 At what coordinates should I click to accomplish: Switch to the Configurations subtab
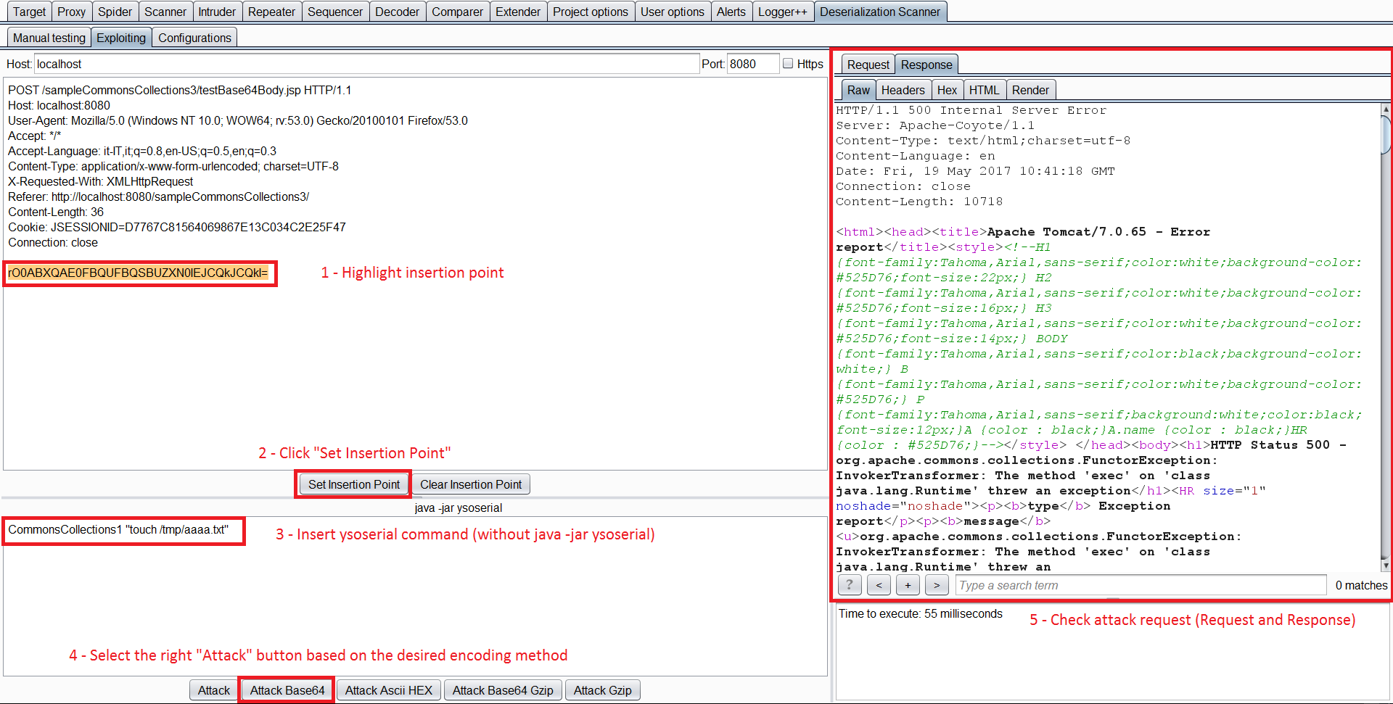click(x=194, y=37)
